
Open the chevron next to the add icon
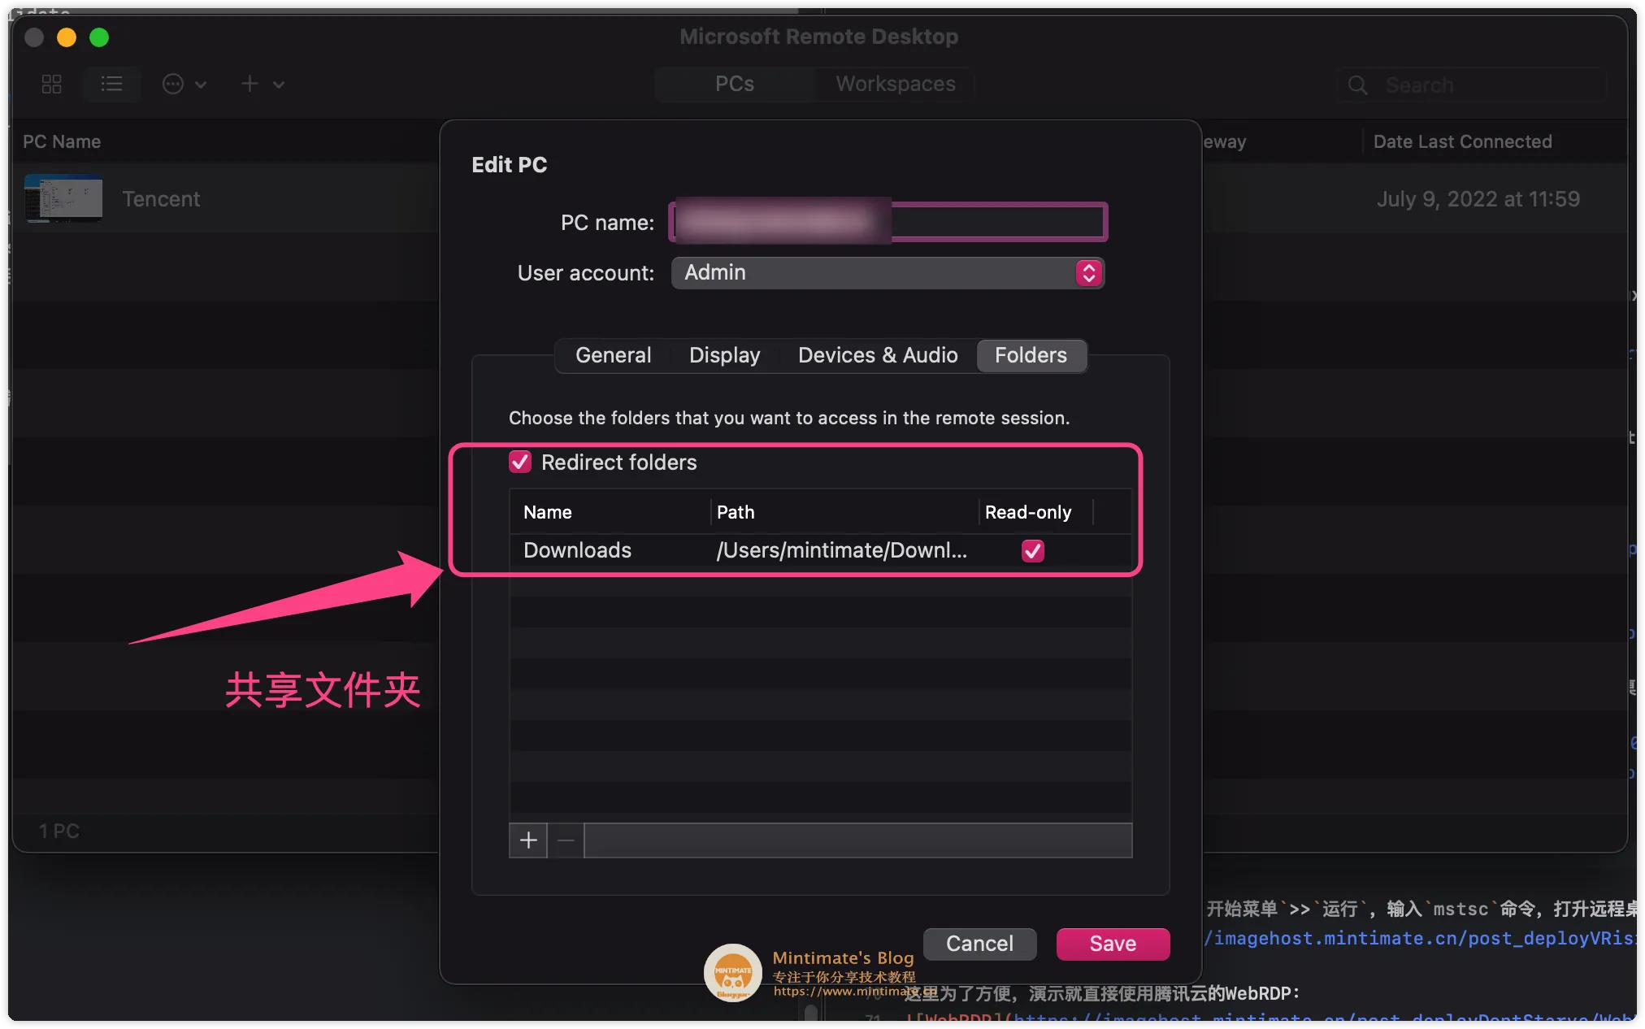point(279,85)
